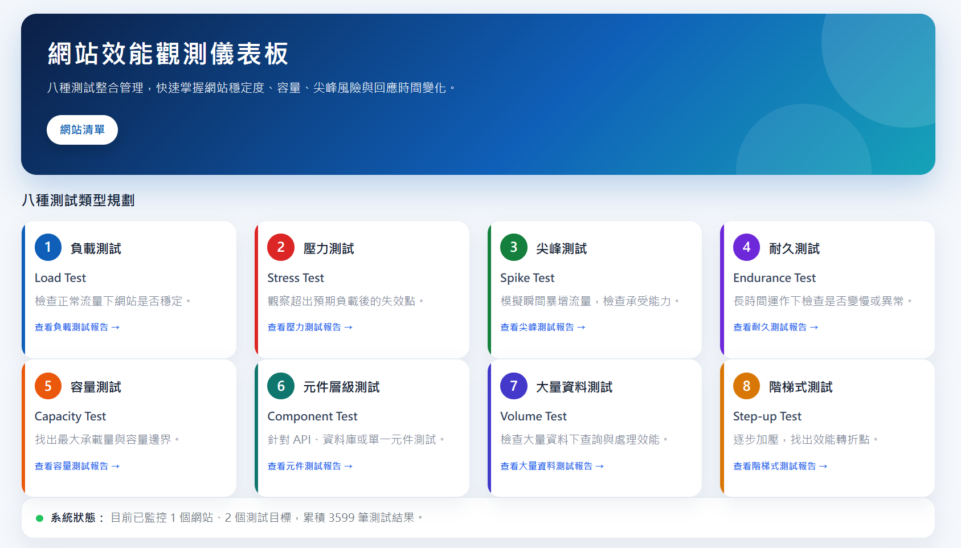Open 查看壓力測試報告 link
The image size is (961, 548).
point(310,327)
